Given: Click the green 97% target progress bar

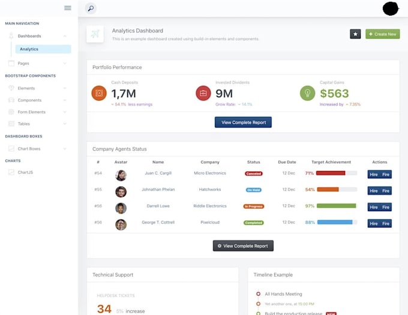Looking at the screenshot, I should pyautogui.click(x=337, y=206).
